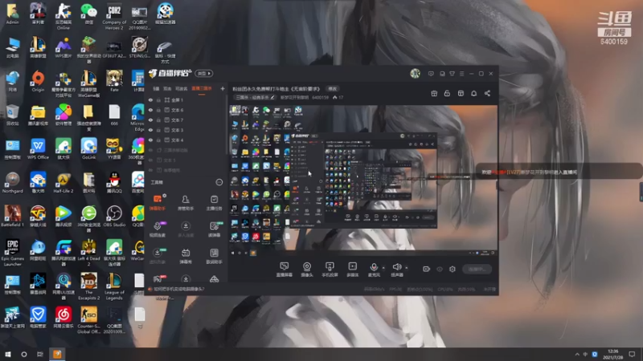Open the phone camera help link at bottom
643x361 pixels.
pos(178,289)
